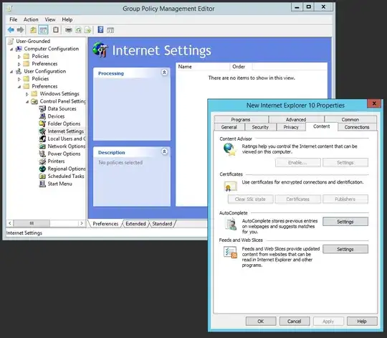Click the blue Help toolbar icon
Image resolution: width=387 pixels, height=338 pixels.
100,30
